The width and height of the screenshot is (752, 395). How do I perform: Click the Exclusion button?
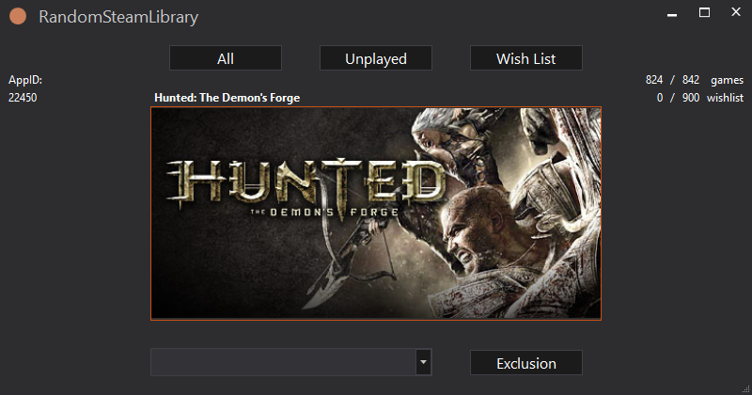point(525,363)
